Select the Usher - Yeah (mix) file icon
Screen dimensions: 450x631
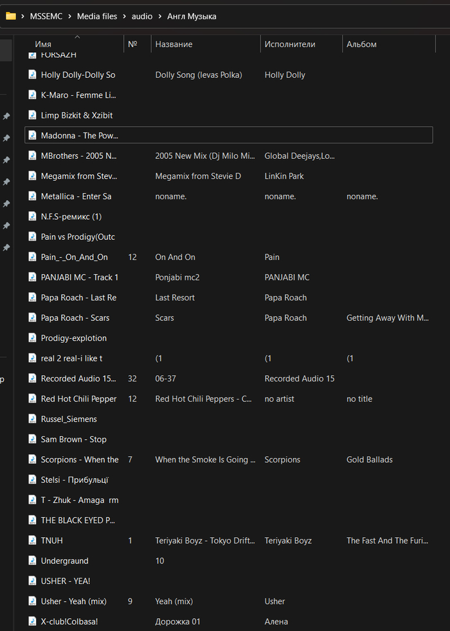pyautogui.click(x=33, y=601)
